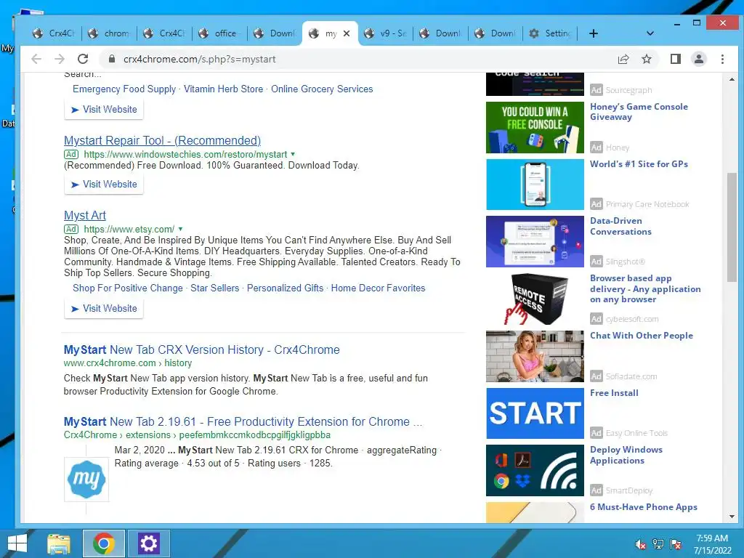744x558 pixels.
Task: Click the Slingshot conversations ad image
Action: pos(535,241)
